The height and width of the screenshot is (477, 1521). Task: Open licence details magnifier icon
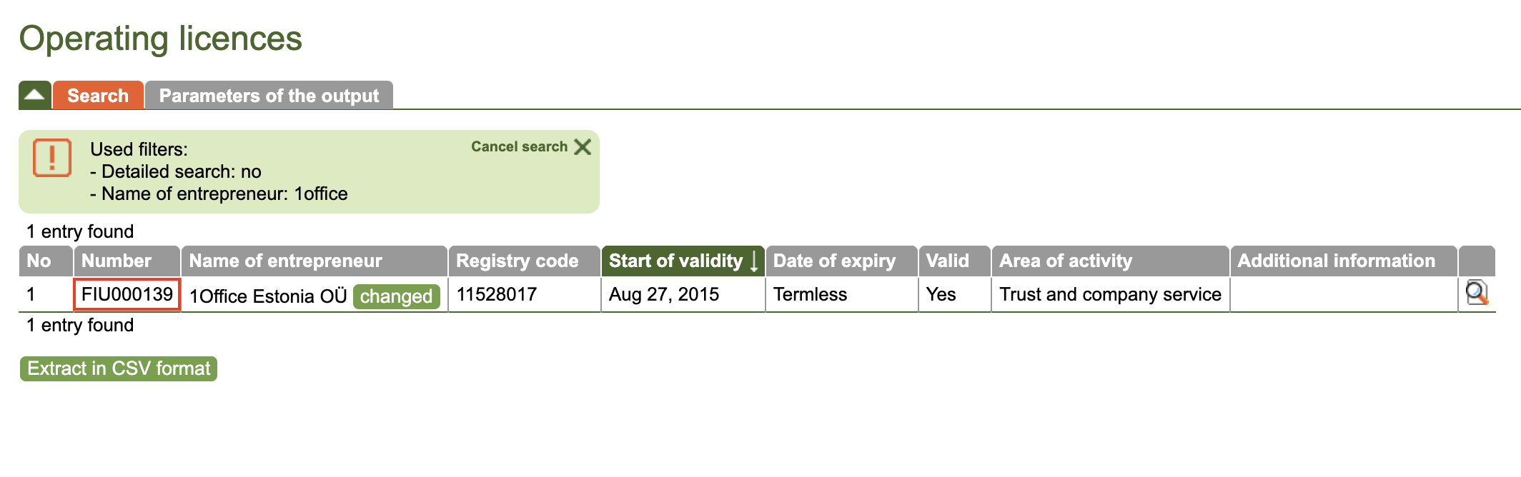(1476, 293)
